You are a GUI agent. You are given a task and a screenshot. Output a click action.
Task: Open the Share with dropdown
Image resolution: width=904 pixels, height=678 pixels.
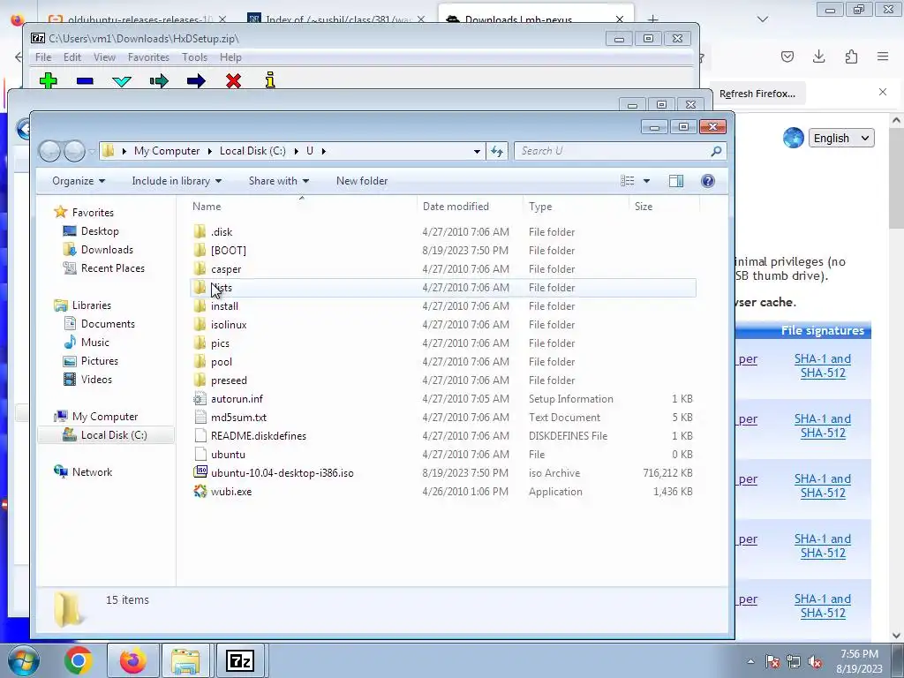click(x=278, y=181)
